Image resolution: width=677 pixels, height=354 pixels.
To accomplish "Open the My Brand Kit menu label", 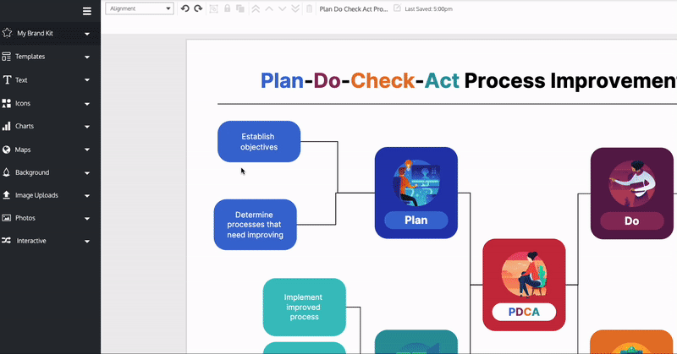I will 35,33.
